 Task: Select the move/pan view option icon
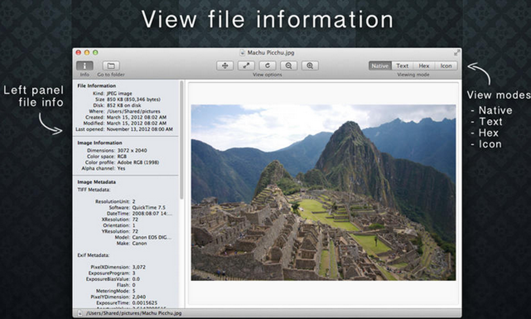(225, 66)
